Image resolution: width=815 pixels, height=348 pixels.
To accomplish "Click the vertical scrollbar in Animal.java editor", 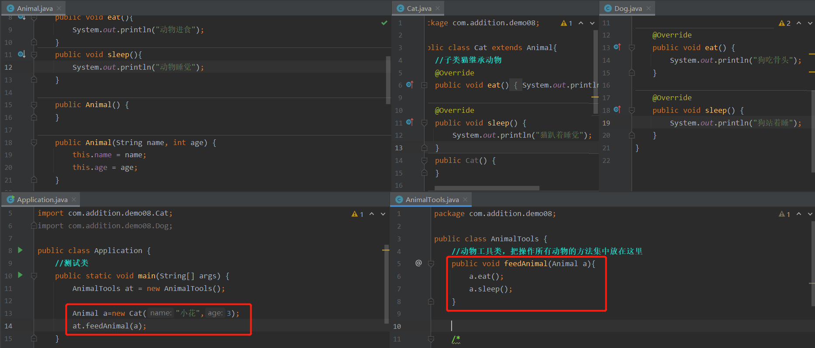I will 388,80.
